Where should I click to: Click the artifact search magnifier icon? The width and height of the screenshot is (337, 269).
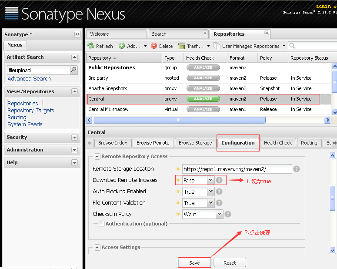pyautogui.click(x=74, y=70)
